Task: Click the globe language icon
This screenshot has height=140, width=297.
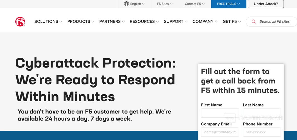Action: [126, 4]
